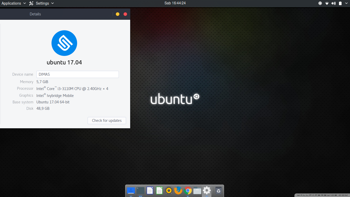Click the Device name field containing DIMAS
Viewport: 350px width, 197px height.
click(x=78, y=74)
